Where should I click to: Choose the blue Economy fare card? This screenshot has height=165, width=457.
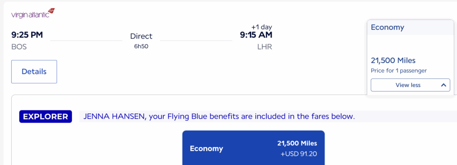[x=253, y=148]
